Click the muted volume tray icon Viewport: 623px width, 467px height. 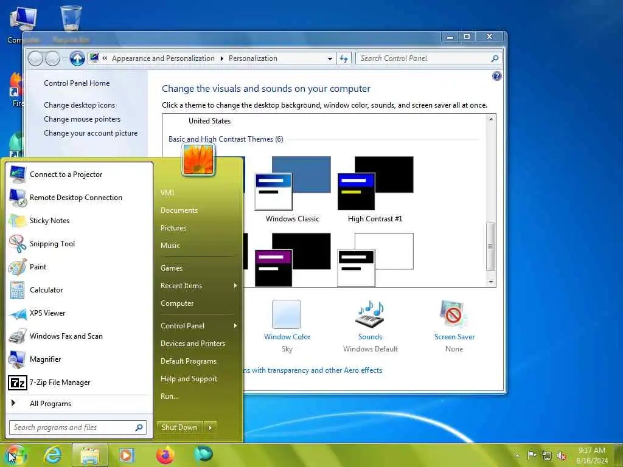[562, 456]
